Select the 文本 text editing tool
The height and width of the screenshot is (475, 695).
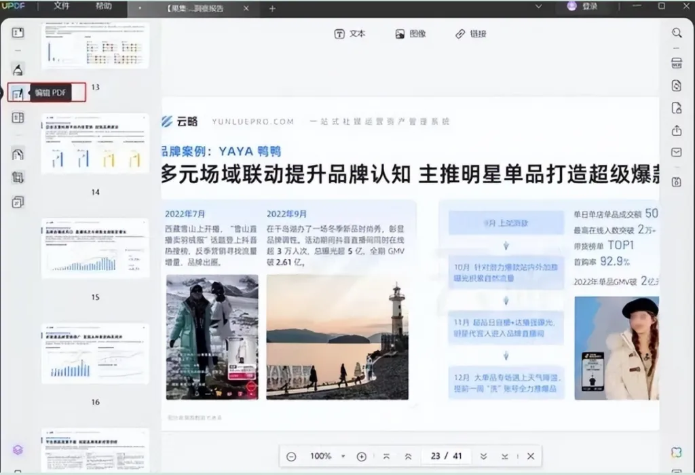point(350,34)
